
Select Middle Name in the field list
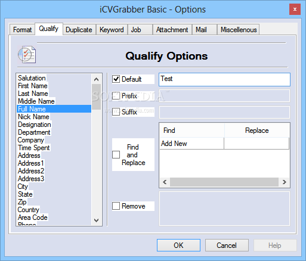(54, 101)
